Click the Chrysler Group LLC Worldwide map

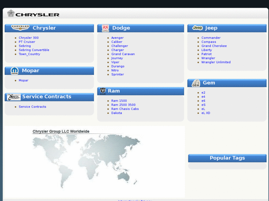[87, 161]
